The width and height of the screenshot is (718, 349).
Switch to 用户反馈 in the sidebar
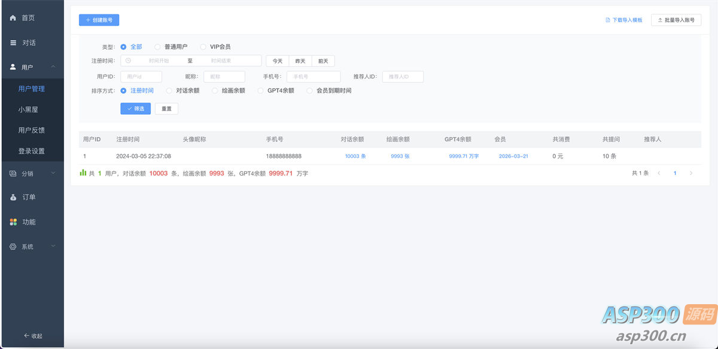coord(31,130)
